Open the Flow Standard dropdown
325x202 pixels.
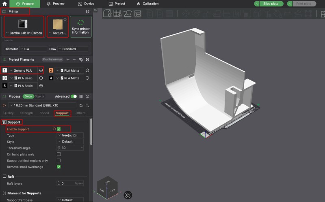(73, 49)
